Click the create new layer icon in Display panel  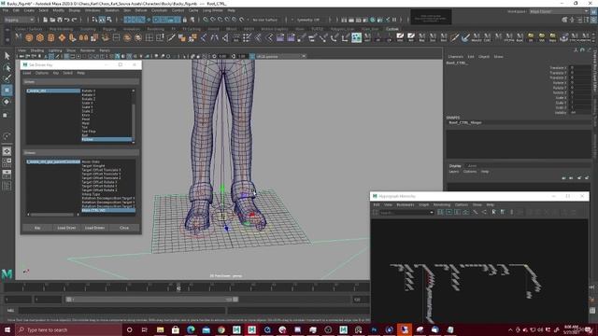(x=579, y=178)
